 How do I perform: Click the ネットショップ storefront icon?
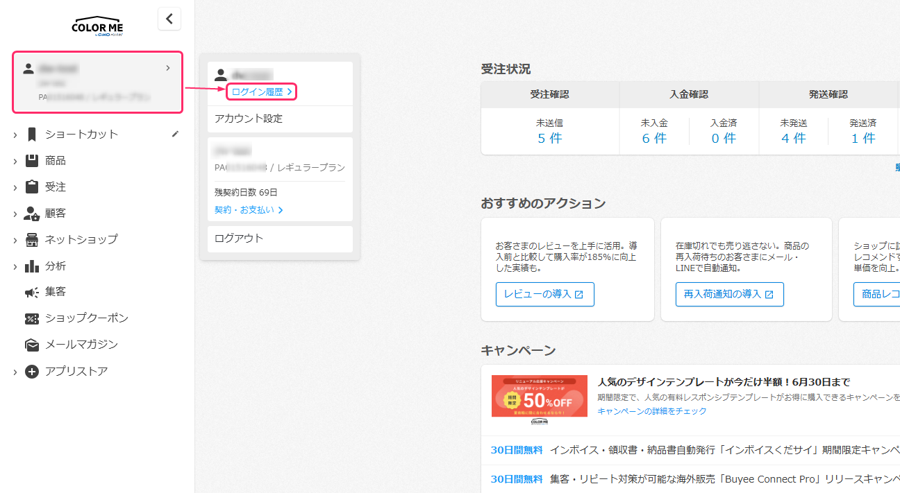coord(32,240)
